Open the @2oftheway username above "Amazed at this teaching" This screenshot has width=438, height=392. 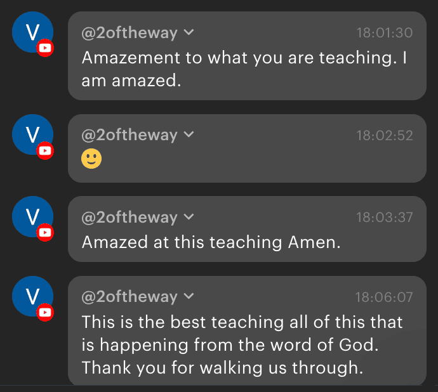(x=129, y=218)
